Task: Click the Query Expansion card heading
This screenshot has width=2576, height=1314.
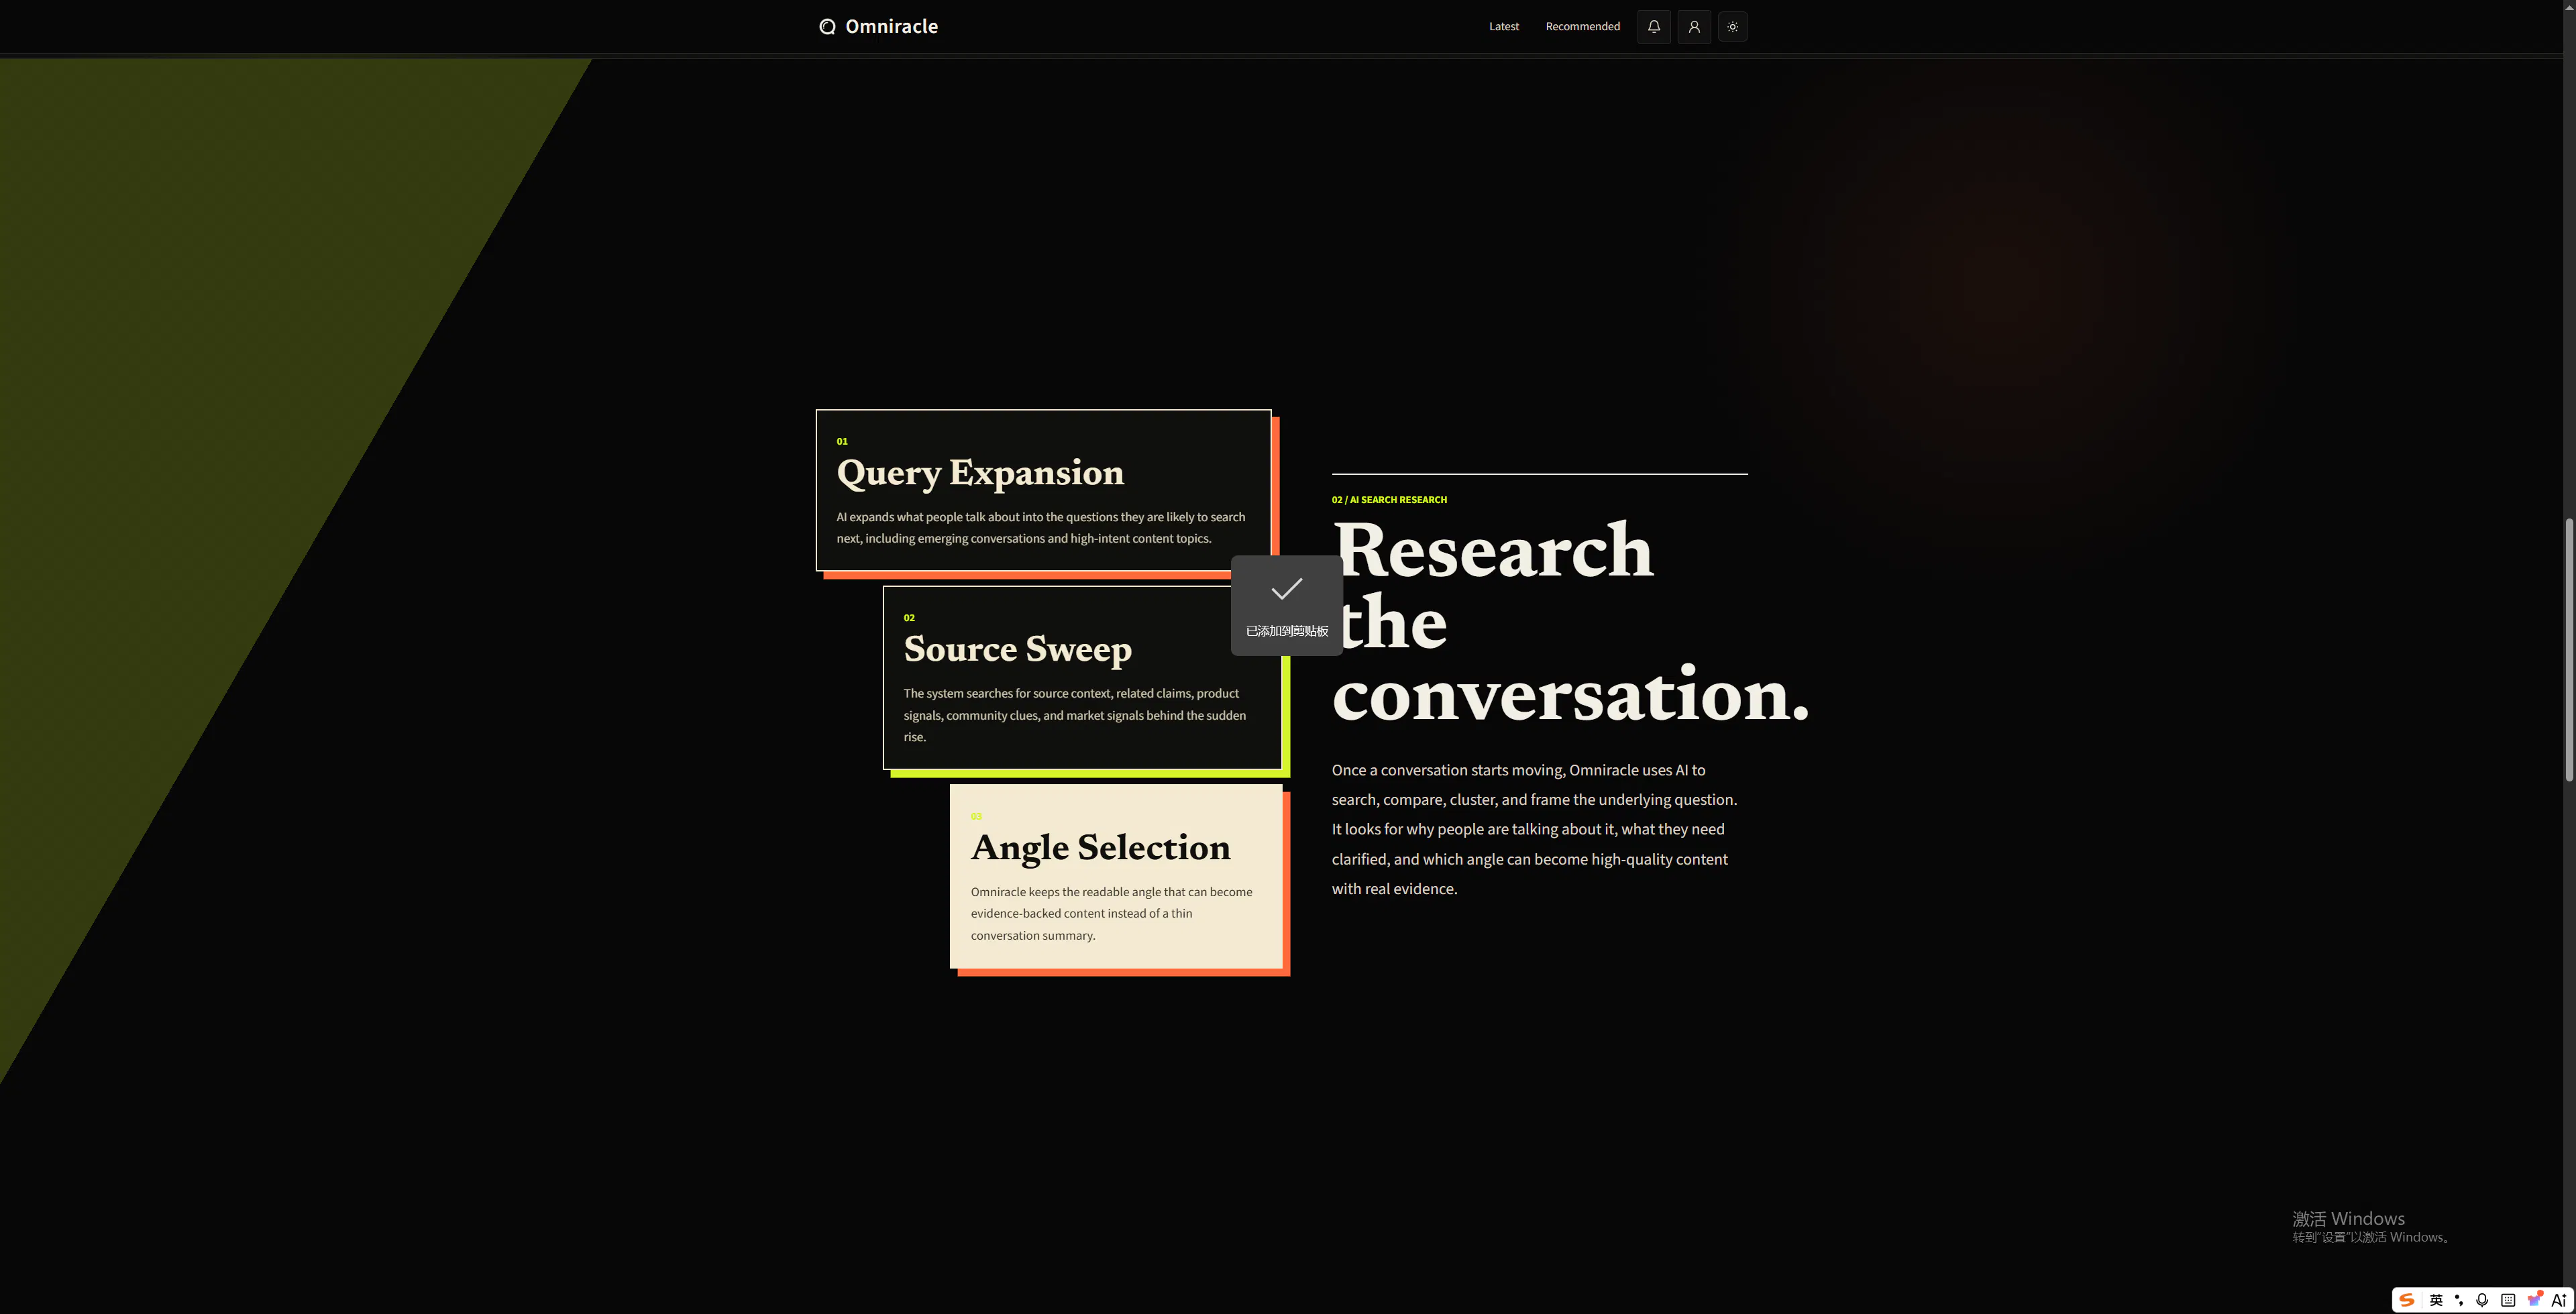Action: pos(980,473)
